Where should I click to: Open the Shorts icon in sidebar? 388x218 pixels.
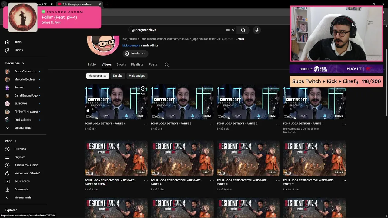point(7,50)
